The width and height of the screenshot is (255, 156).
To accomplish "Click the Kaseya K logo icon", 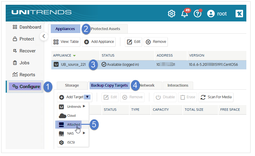I will pyautogui.click(x=239, y=13).
